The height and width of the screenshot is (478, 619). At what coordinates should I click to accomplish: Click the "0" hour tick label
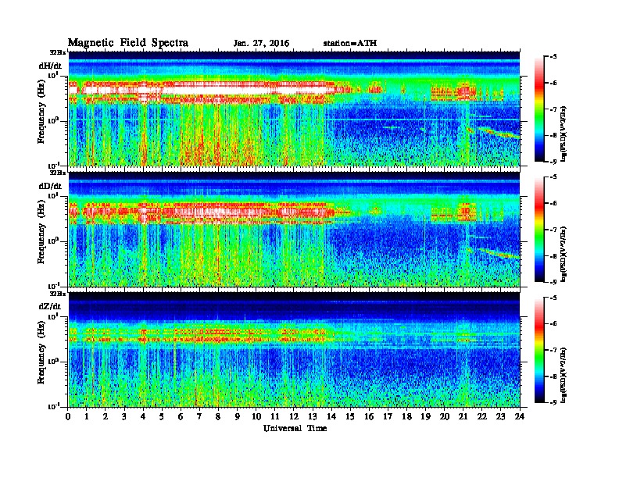[68, 416]
